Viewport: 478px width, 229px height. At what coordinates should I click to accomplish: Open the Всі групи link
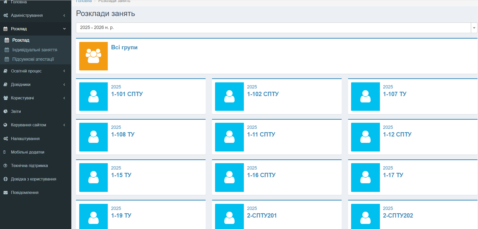[x=124, y=48]
